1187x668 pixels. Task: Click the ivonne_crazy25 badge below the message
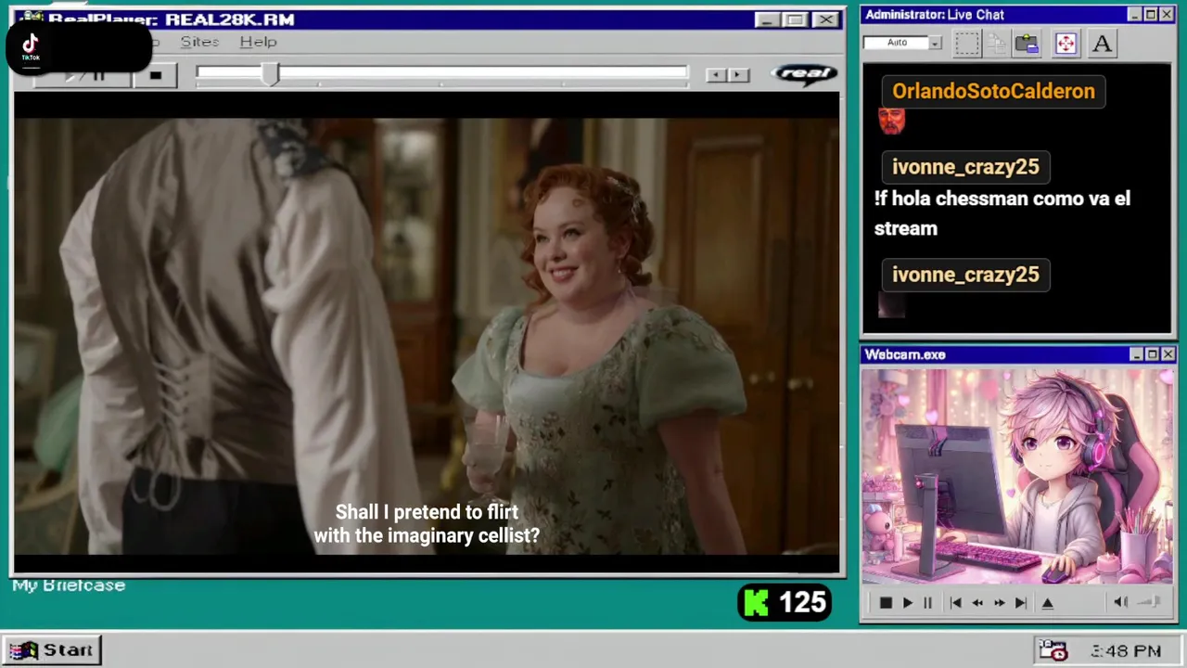coord(965,275)
